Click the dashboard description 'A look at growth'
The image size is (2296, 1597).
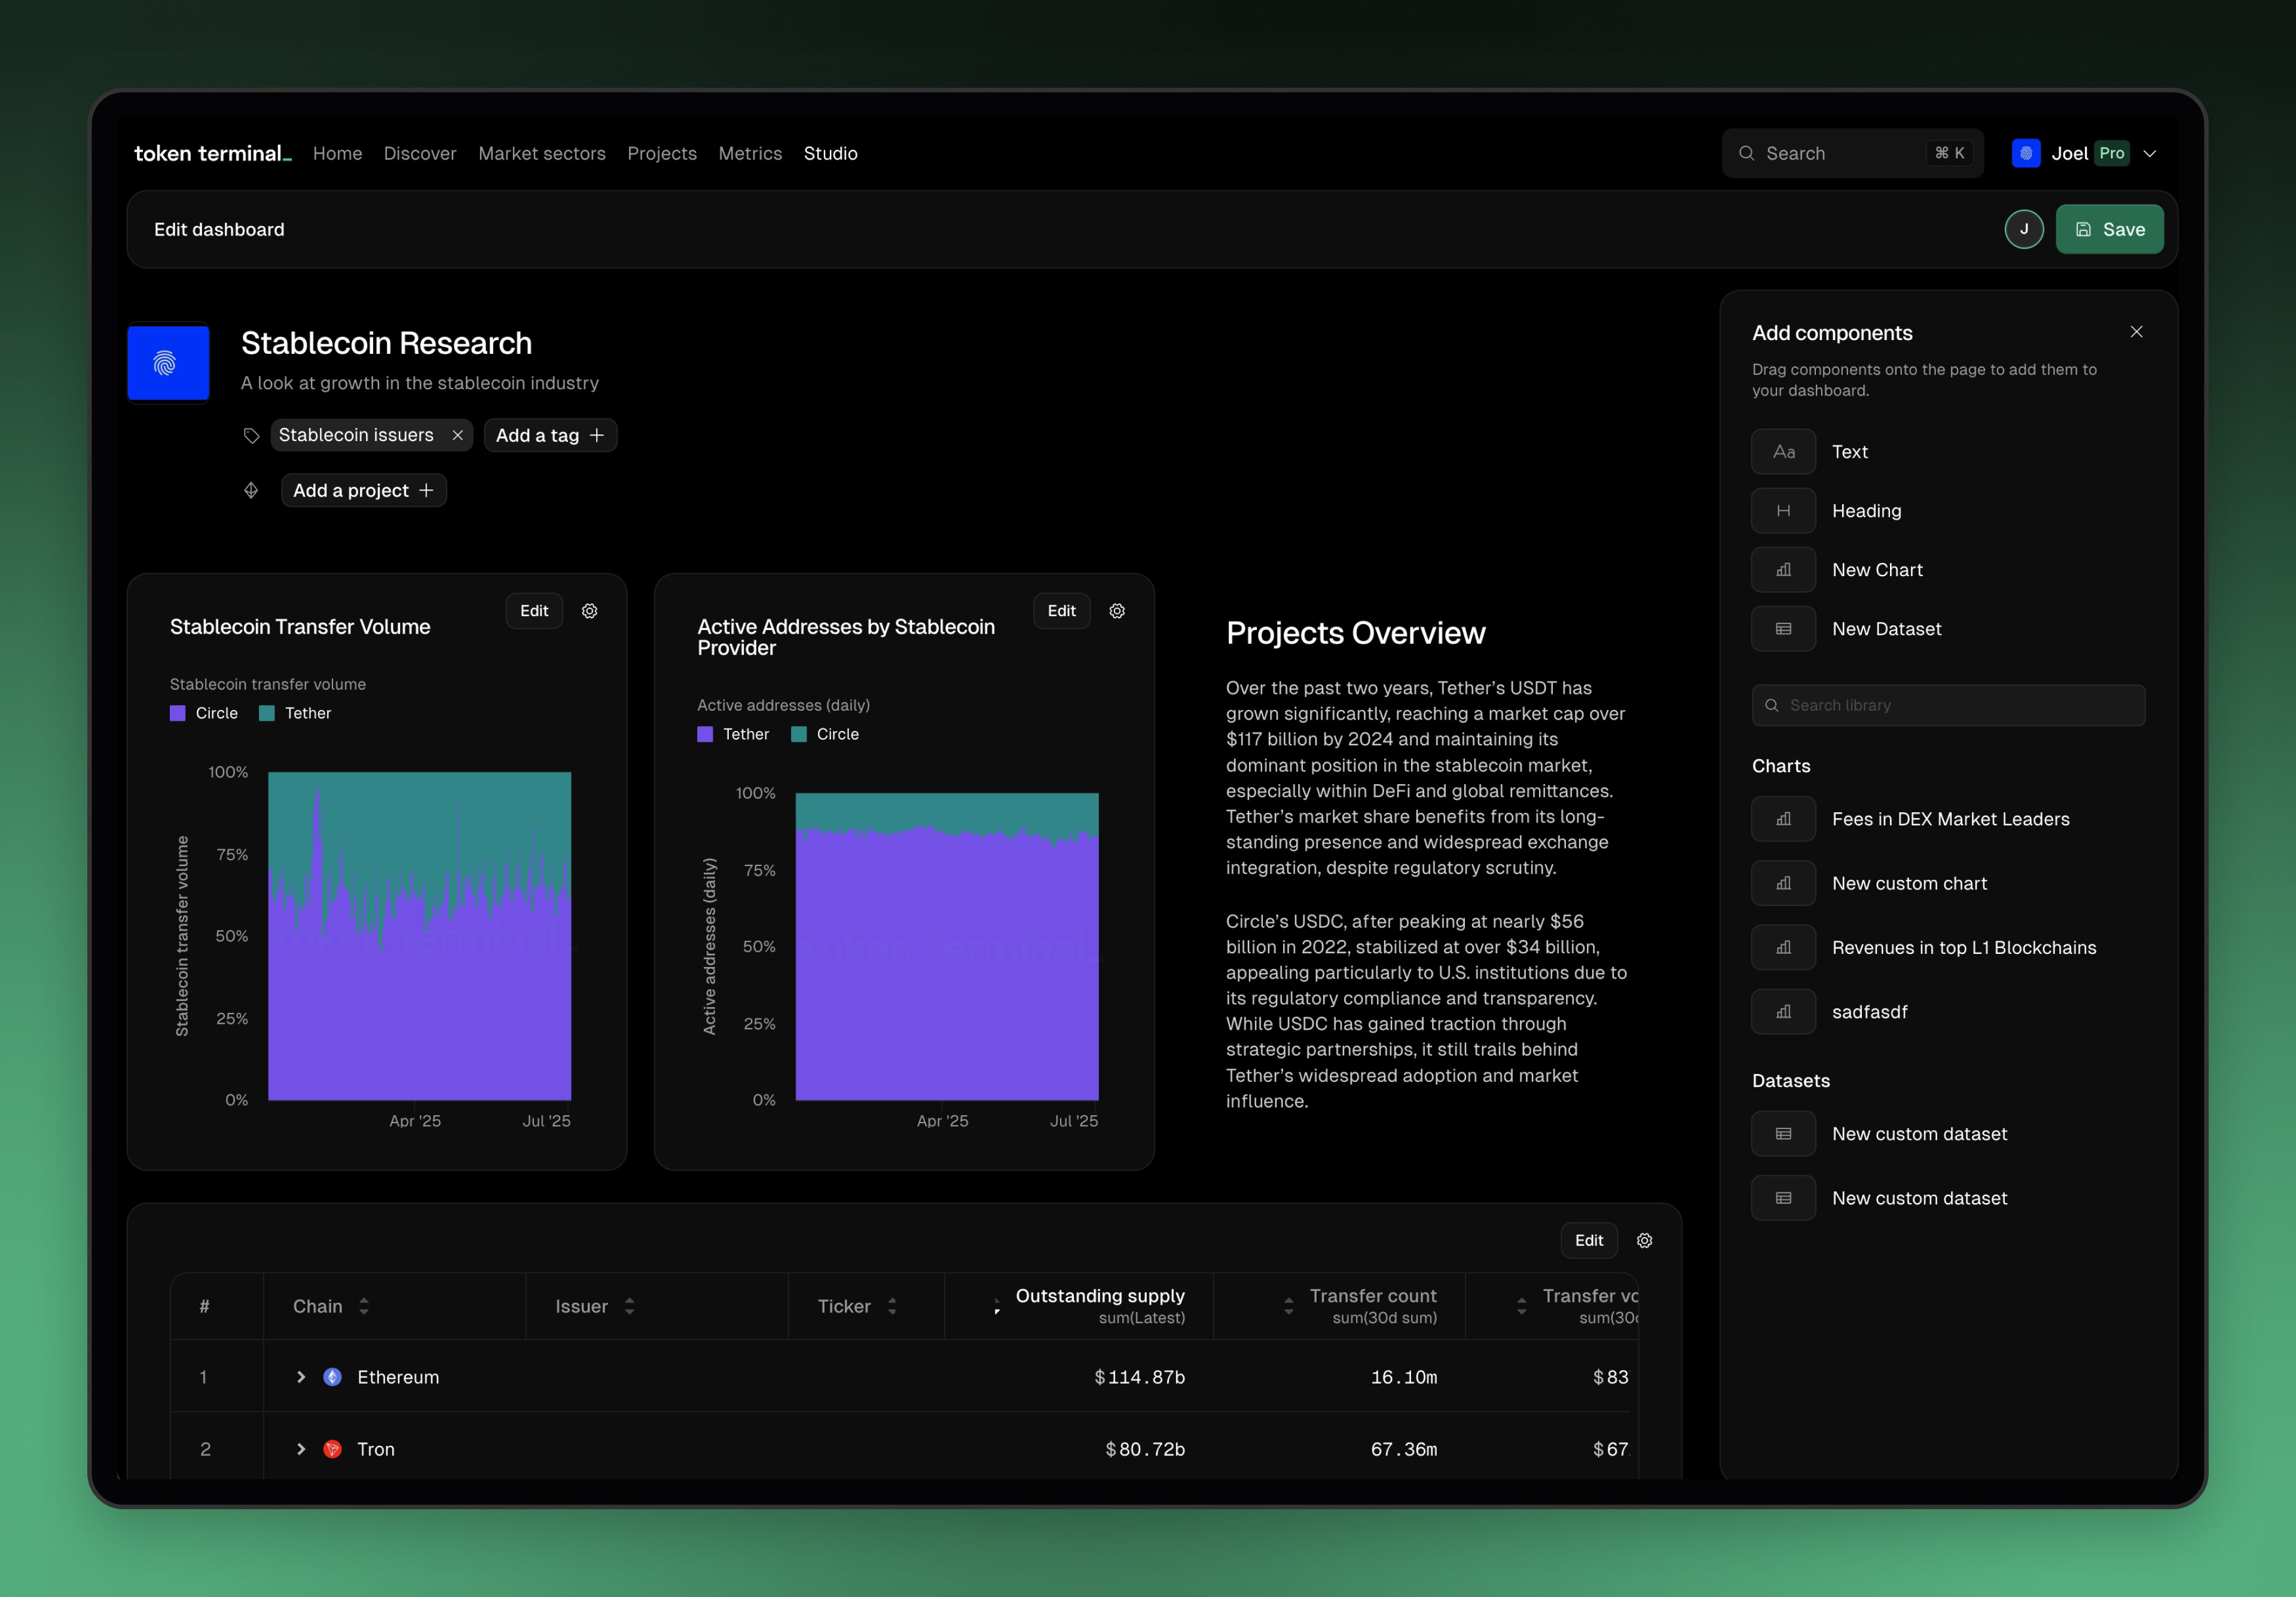420,383
